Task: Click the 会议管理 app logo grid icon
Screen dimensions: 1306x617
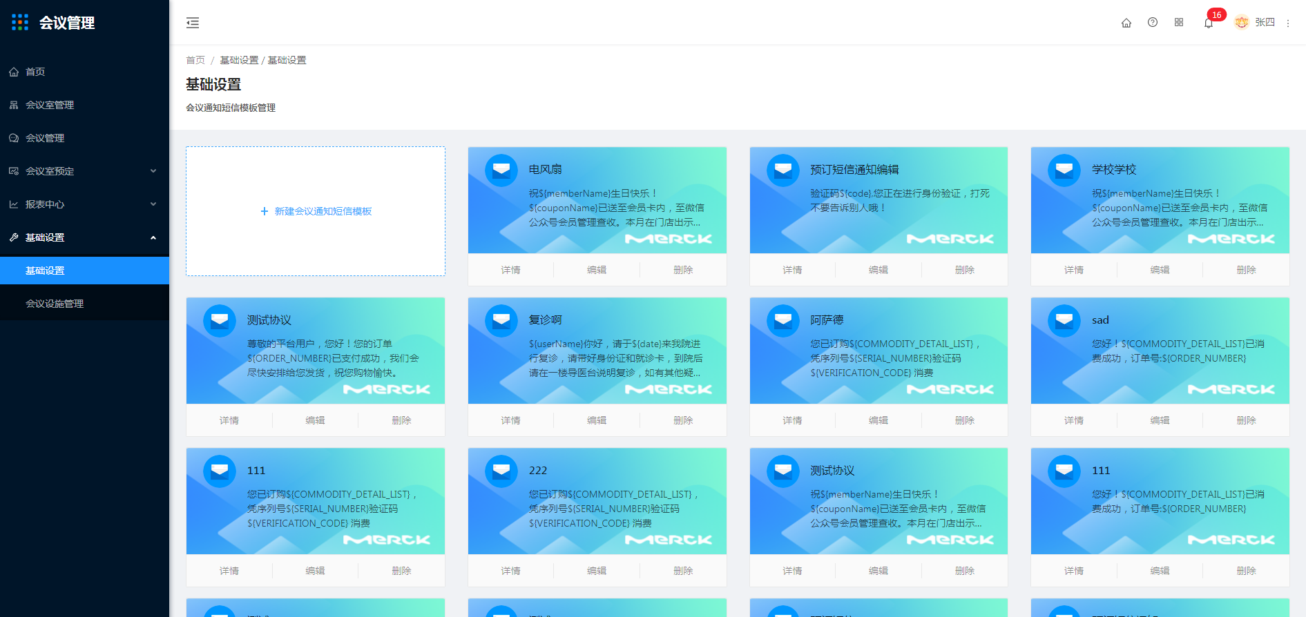Action: click(x=20, y=23)
